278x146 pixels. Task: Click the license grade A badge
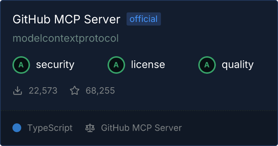tap(116, 65)
